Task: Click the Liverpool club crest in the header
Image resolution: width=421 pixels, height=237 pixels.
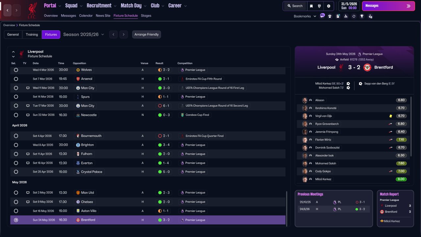Action: [32, 10]
